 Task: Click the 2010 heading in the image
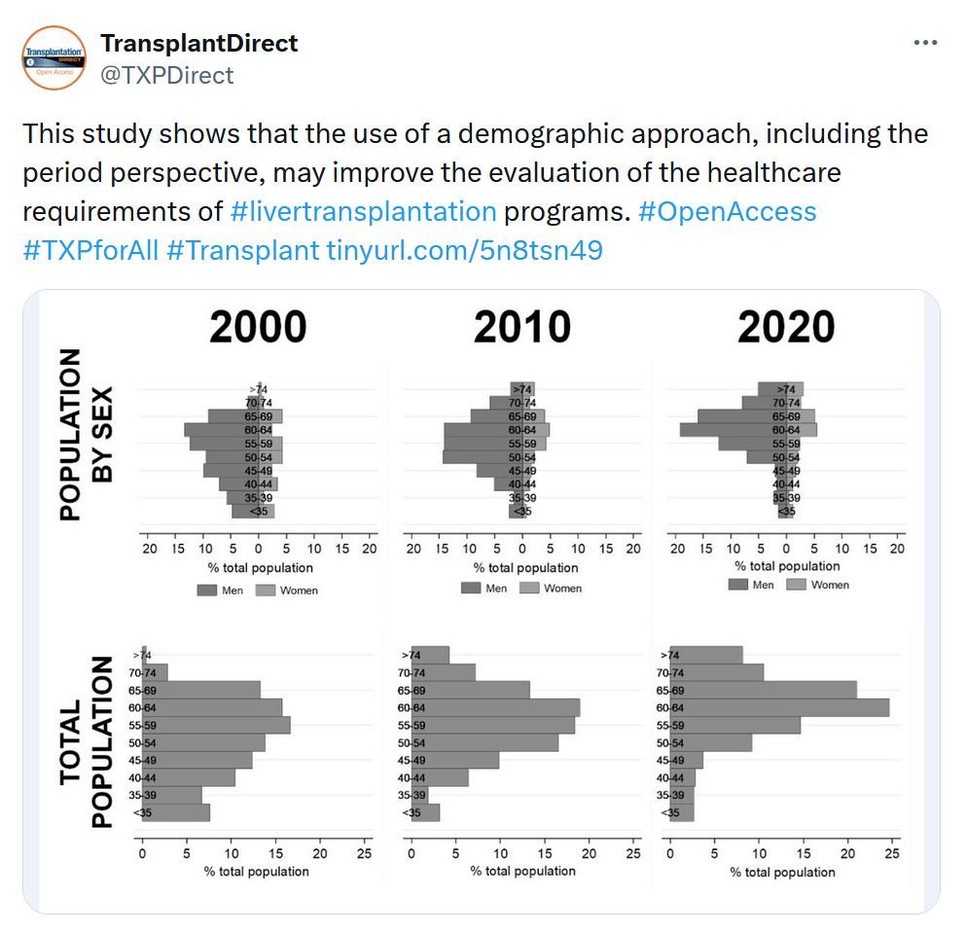point(522,328)
